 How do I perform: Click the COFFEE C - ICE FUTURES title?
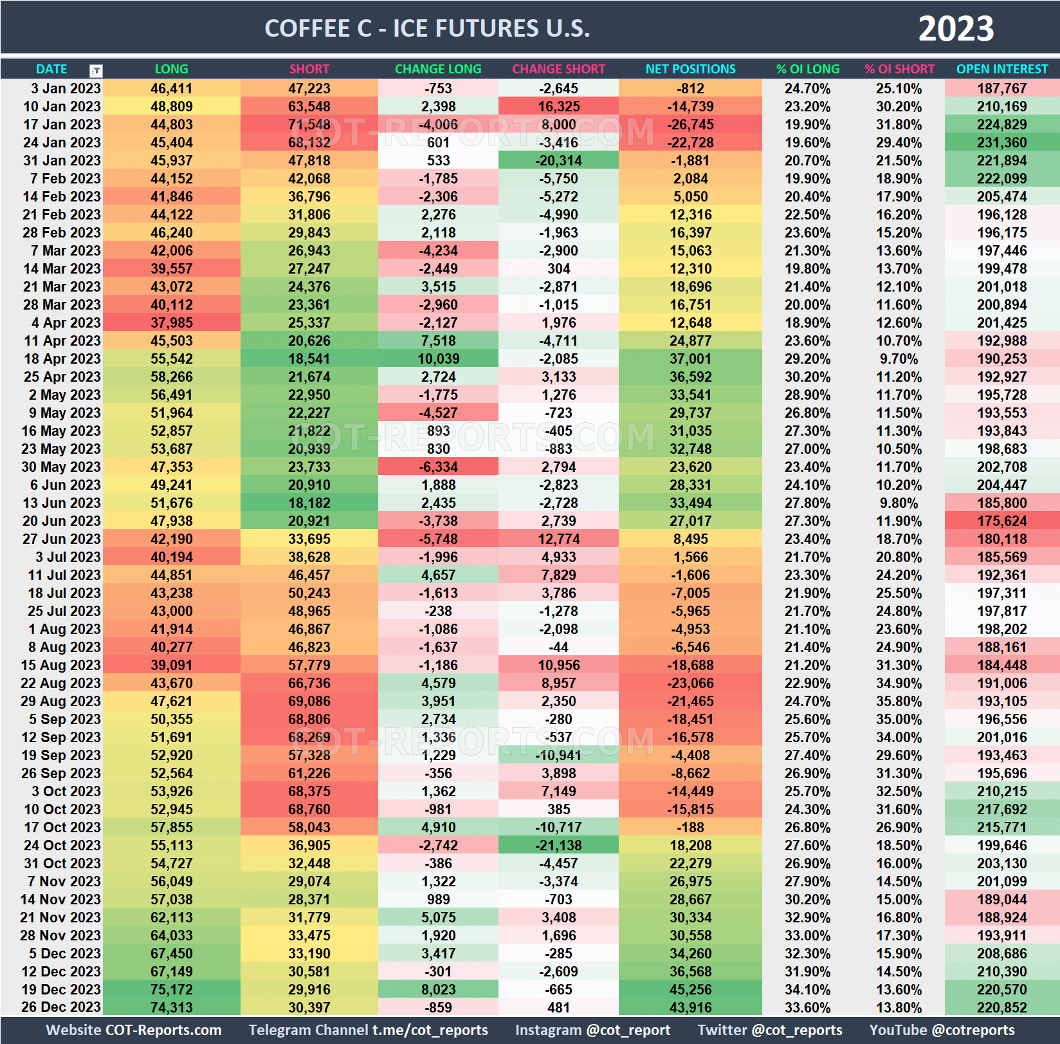click(426, 28)
